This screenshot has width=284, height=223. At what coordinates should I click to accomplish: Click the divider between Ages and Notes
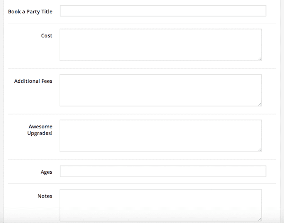tap(142, 183)
